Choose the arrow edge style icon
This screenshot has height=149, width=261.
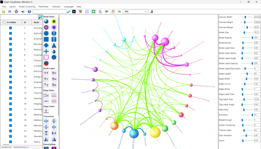click(x=46, y=101)
